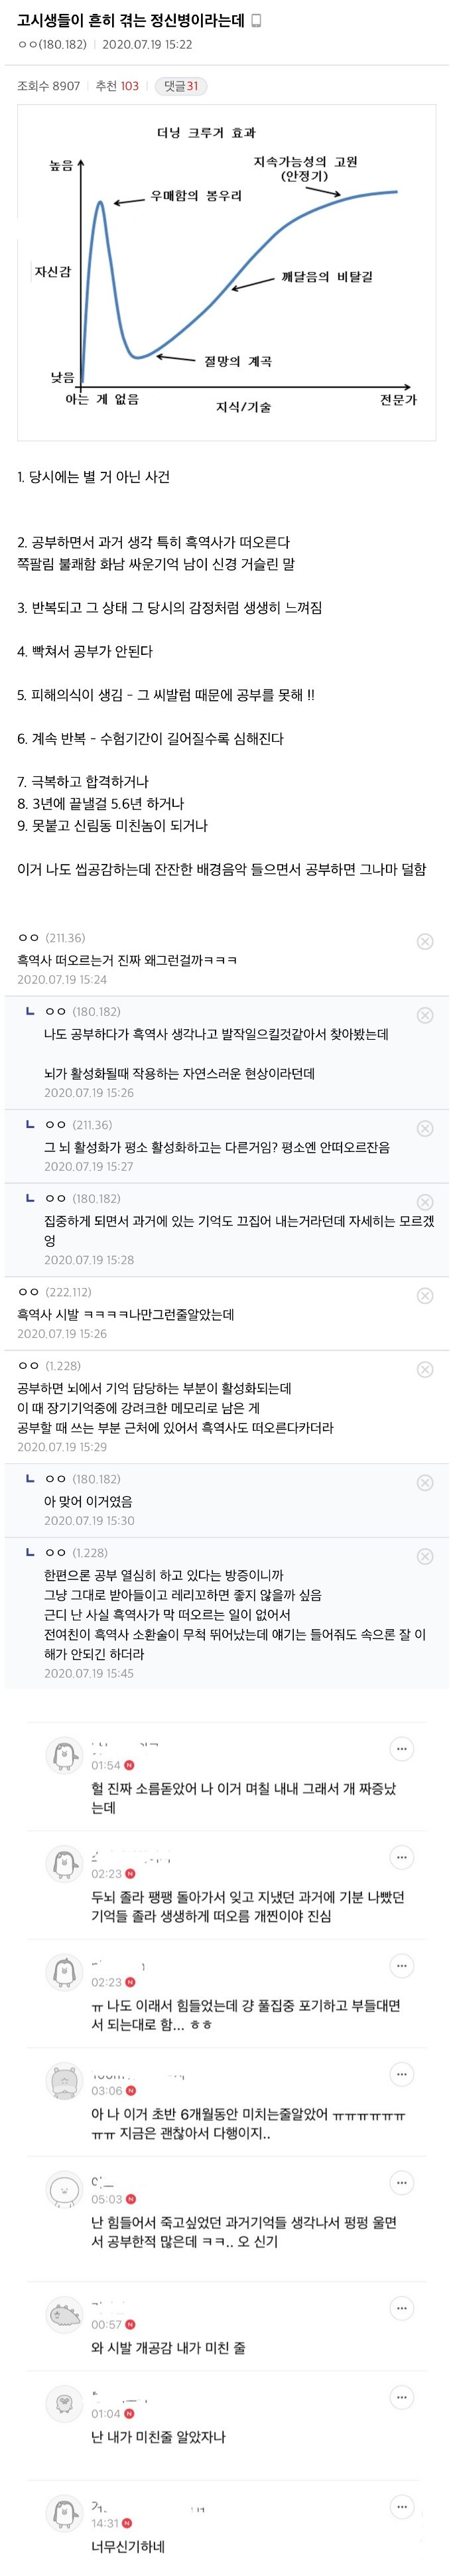
Task: Open more options for the 01:54 comment
Action: (401, 1749)
